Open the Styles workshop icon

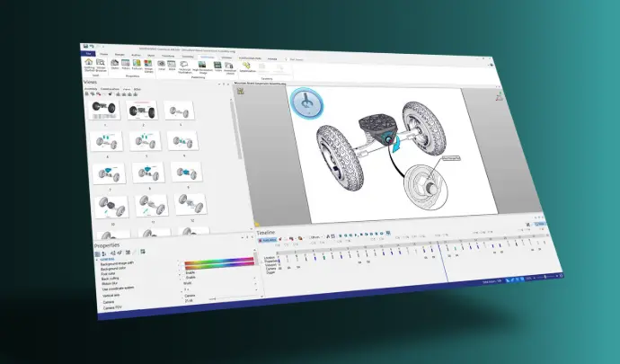click(x=115, y=65)
